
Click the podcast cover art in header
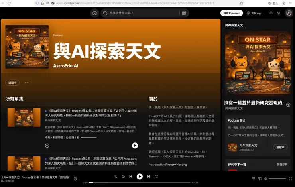(27, 47)
